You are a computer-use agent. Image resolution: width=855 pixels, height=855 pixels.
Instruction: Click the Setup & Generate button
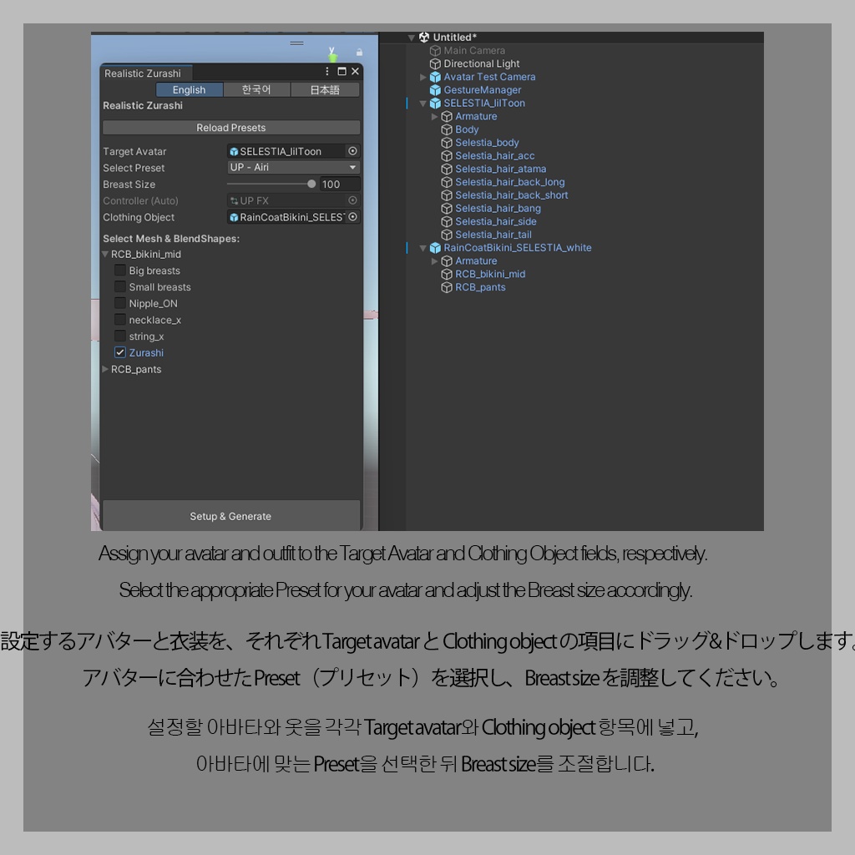pos(230,516)
